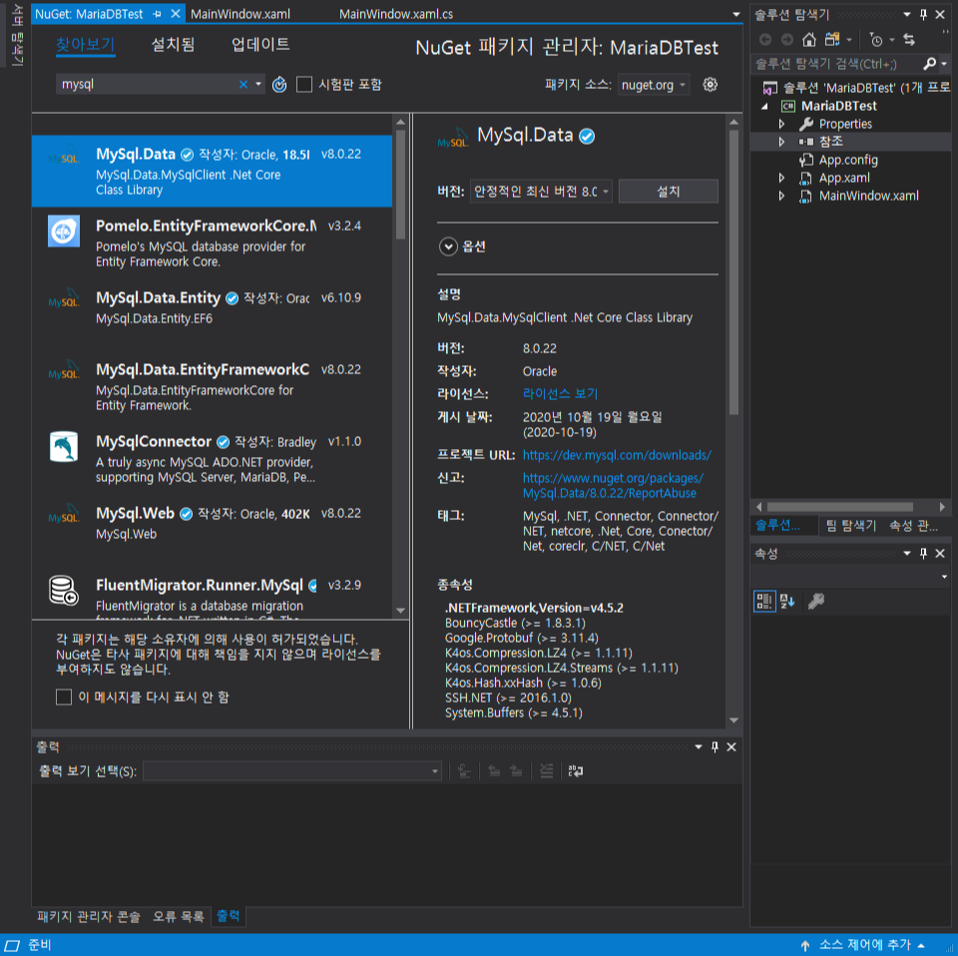Toggle the include prerelease checkbox
958x956 pixels.
303,84
